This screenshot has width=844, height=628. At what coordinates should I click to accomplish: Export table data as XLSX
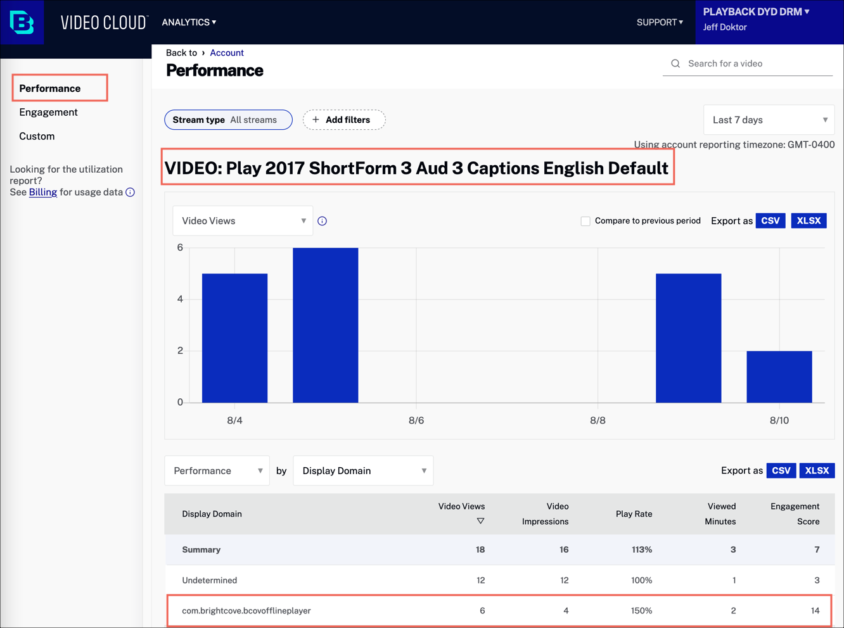(x=817, y=471)
